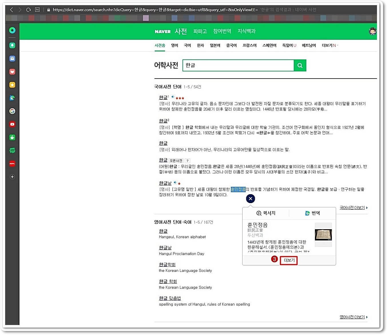This screenshot has width=387, height=335.
Task: Submit search with the green magnifier button
Action: [x=300, y=65]
